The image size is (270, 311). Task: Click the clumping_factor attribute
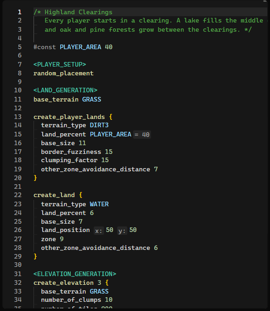[69, 160]
